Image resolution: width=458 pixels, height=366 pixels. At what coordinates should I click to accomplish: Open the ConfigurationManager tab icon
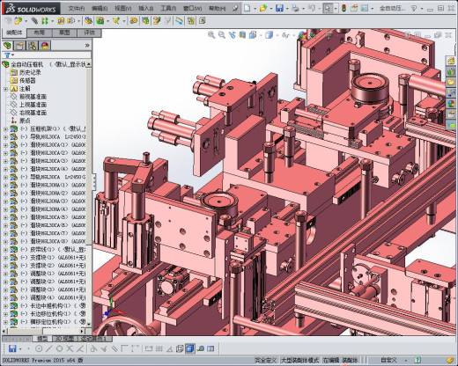pyautogui.click(x=33, y=46)
